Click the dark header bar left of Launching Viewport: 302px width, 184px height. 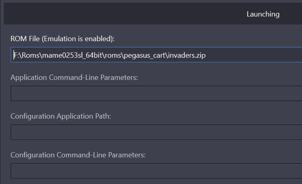pyautogui.click(x=123, y=13)
